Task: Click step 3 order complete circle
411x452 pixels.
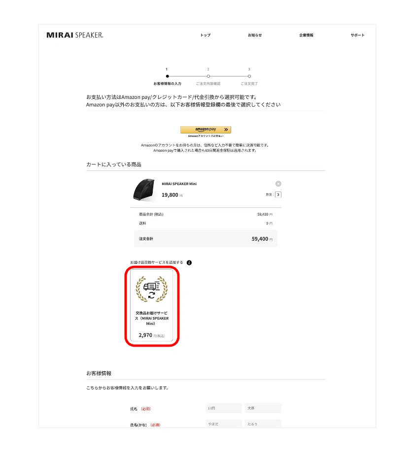Action: [x=249, y=76]
